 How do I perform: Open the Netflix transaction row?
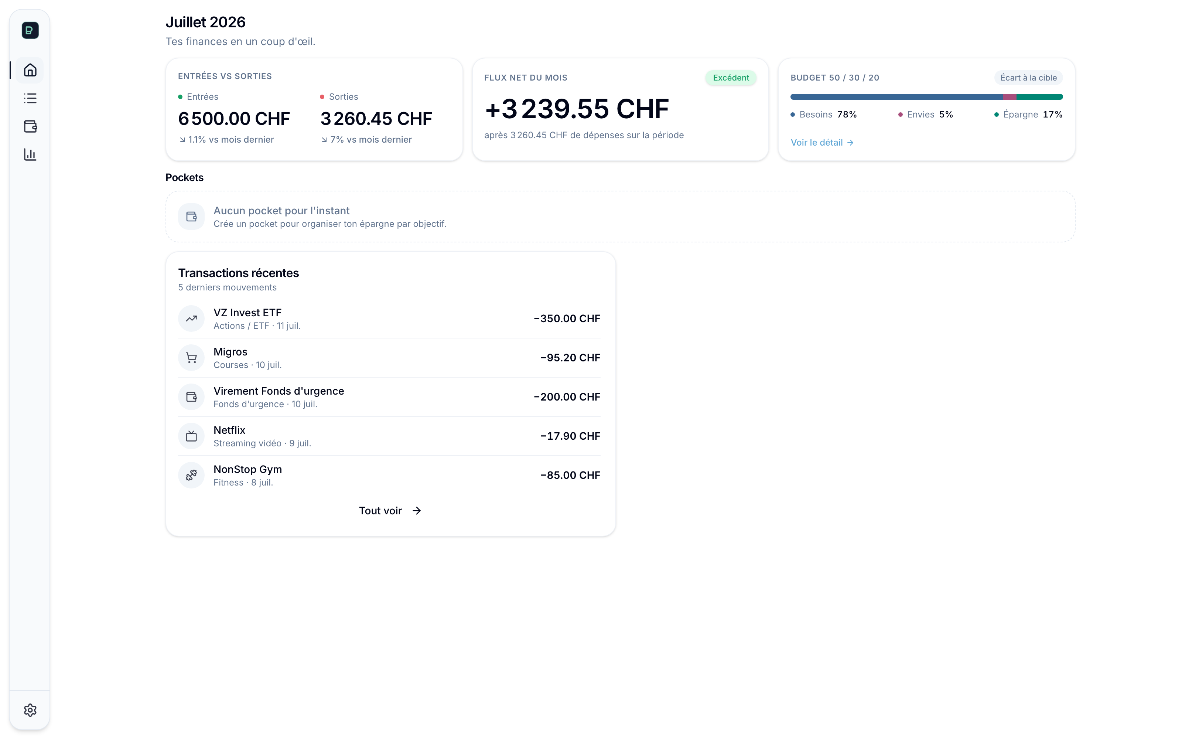click(x=389, y=436)
